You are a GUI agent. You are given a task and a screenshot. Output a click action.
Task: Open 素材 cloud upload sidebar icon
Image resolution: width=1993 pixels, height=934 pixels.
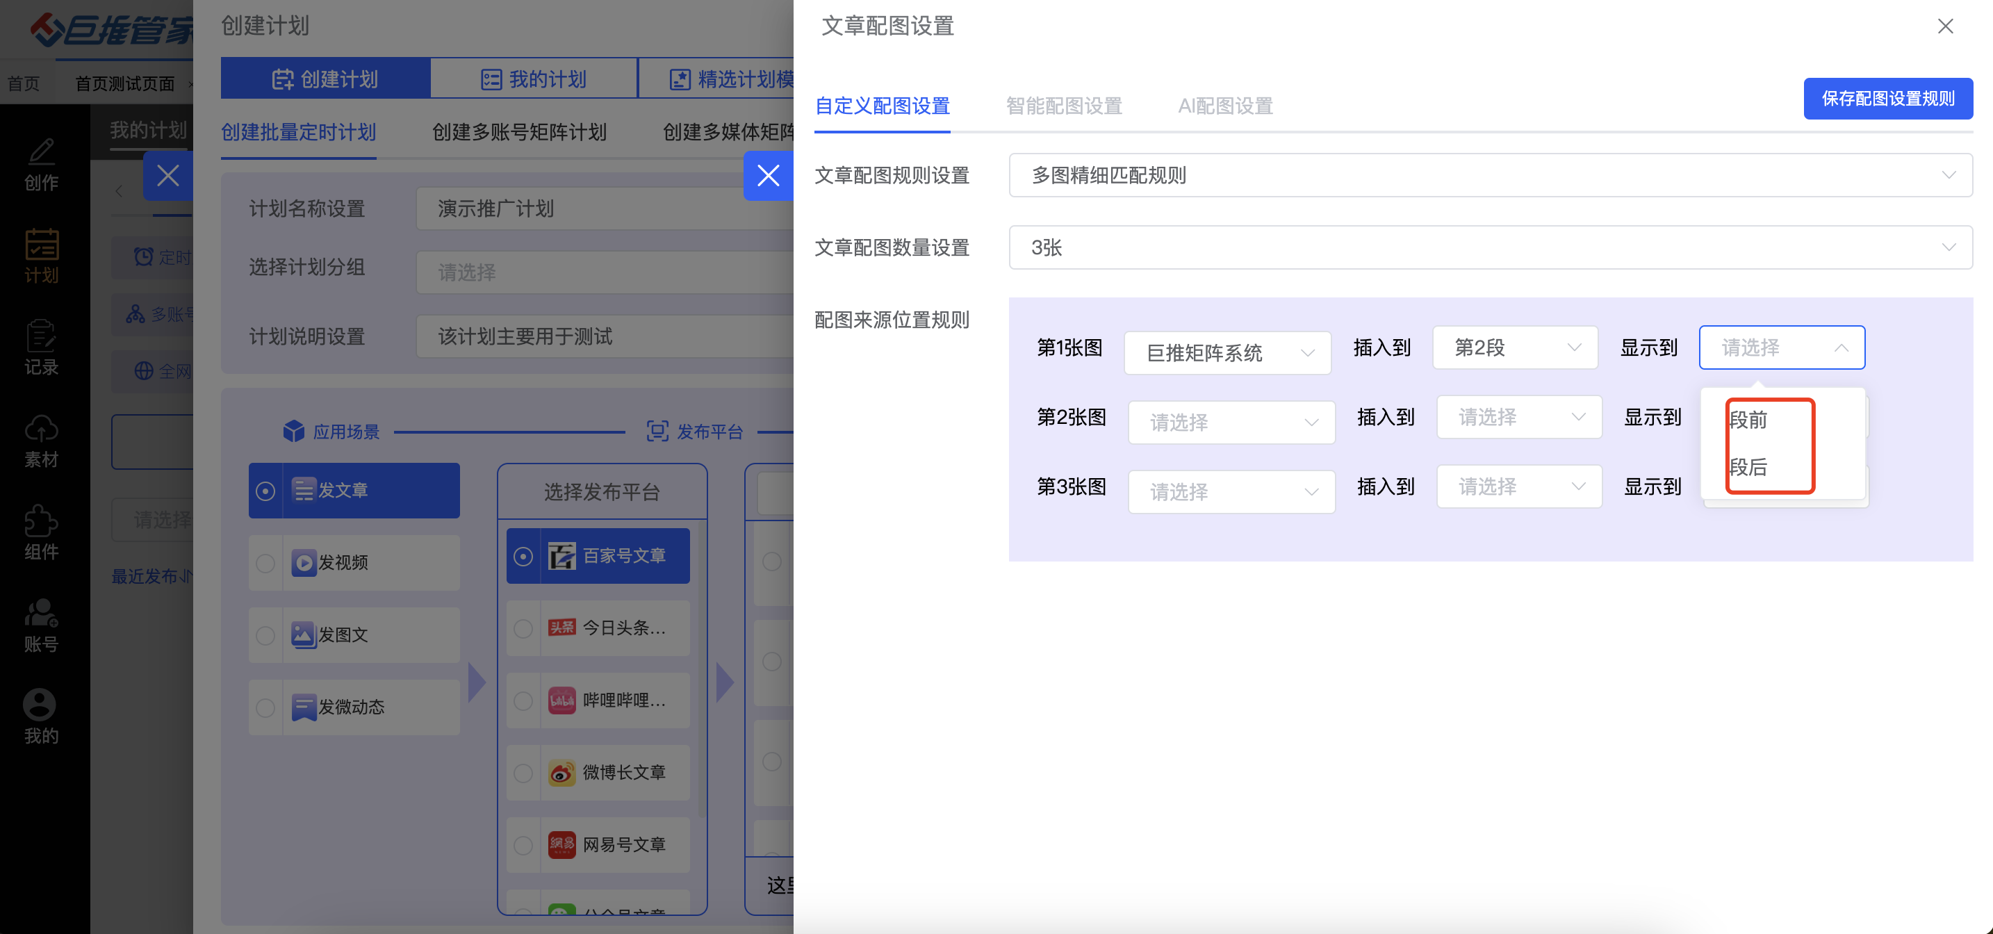[x=41, y=441]
